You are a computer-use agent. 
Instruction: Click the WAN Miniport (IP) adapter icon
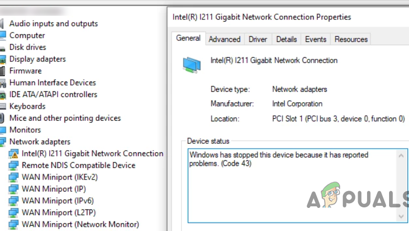point(13,189)
